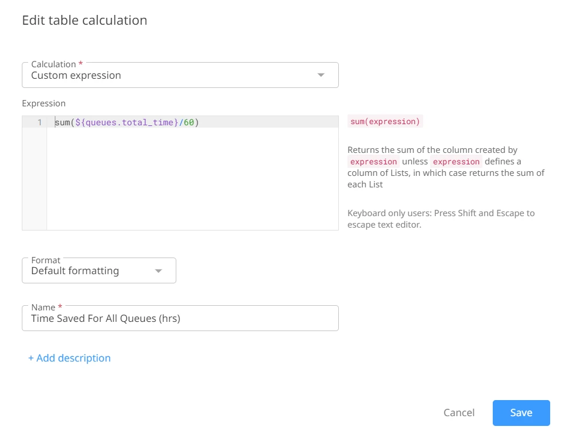Click the Format dropdown arrow icon

coord(159,271)
